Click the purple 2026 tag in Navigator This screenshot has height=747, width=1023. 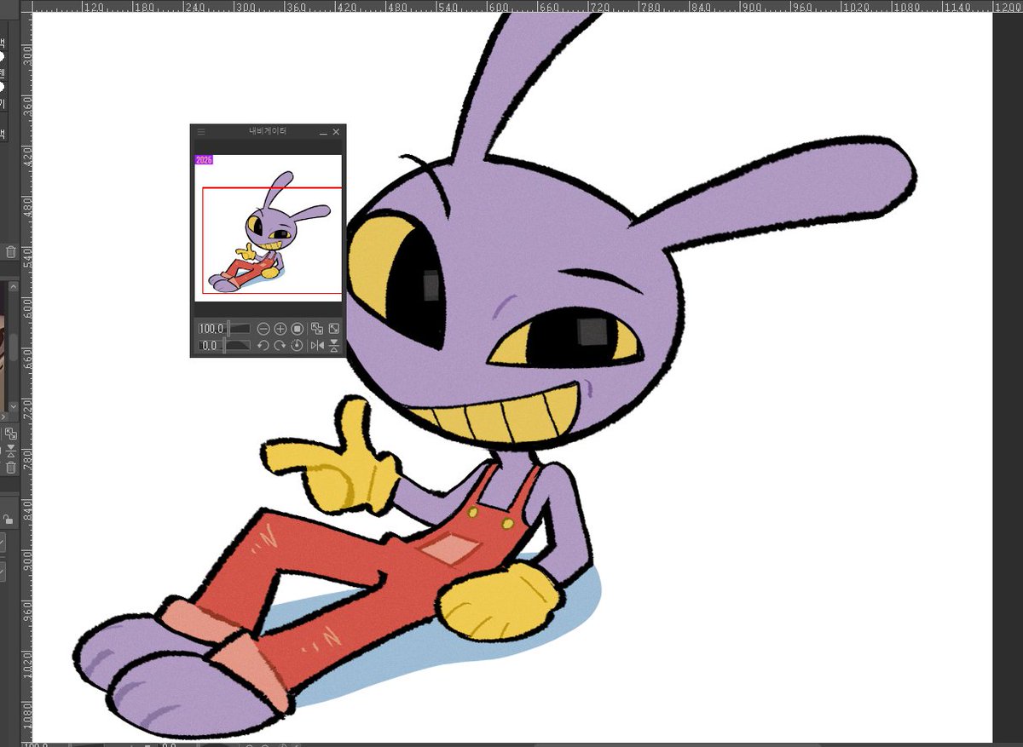(204, 159)
